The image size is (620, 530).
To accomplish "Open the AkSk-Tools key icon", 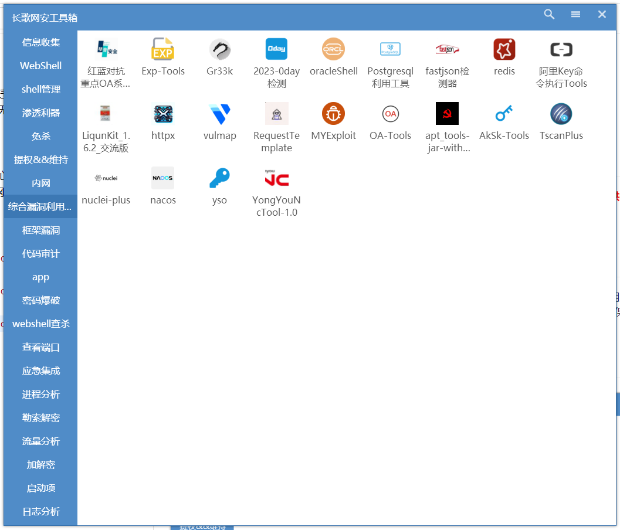I will click(504, 114).
